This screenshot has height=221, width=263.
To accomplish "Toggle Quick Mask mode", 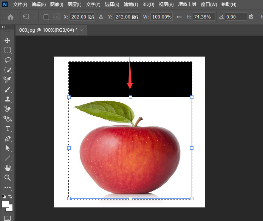I will pos(8,218).
